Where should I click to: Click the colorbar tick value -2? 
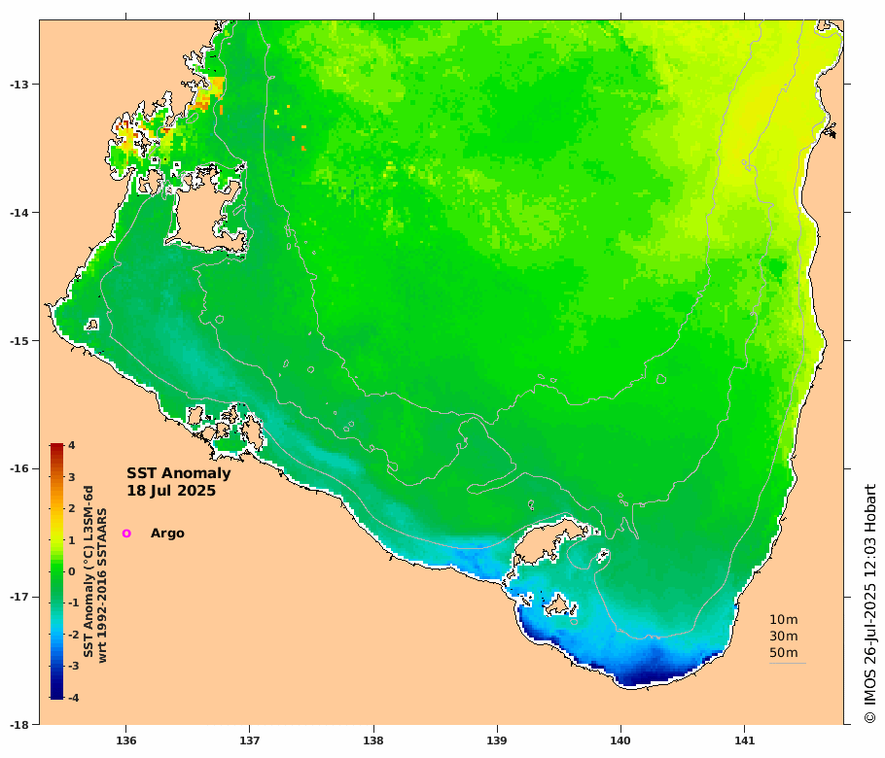pos(73,635)
